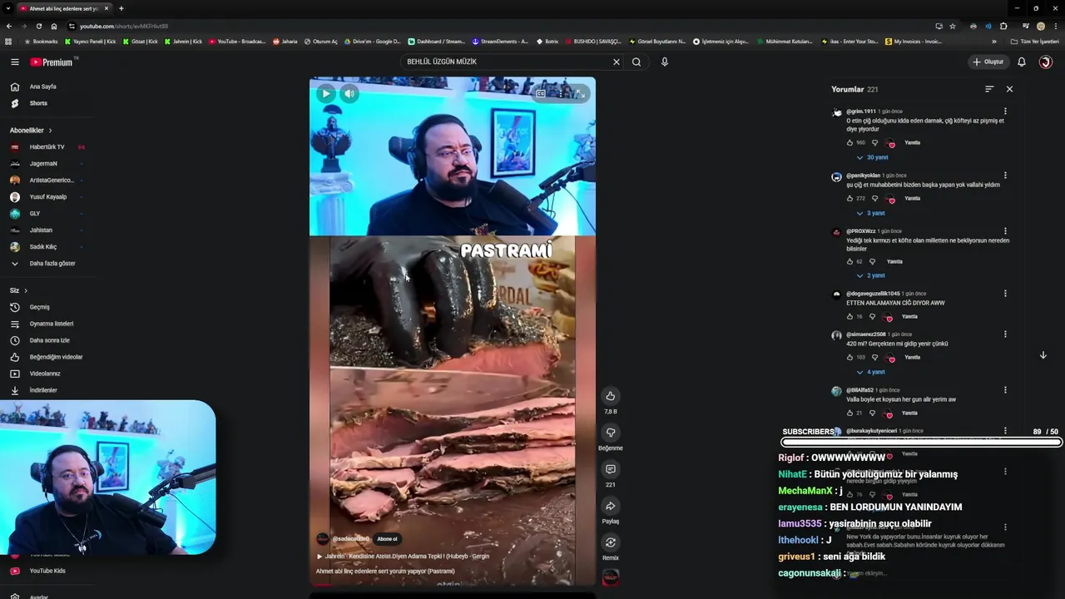The width and height of the screenshot is (1065, 599).
Task: Open Habertürk TV subscription
Action: pos(47,147)
